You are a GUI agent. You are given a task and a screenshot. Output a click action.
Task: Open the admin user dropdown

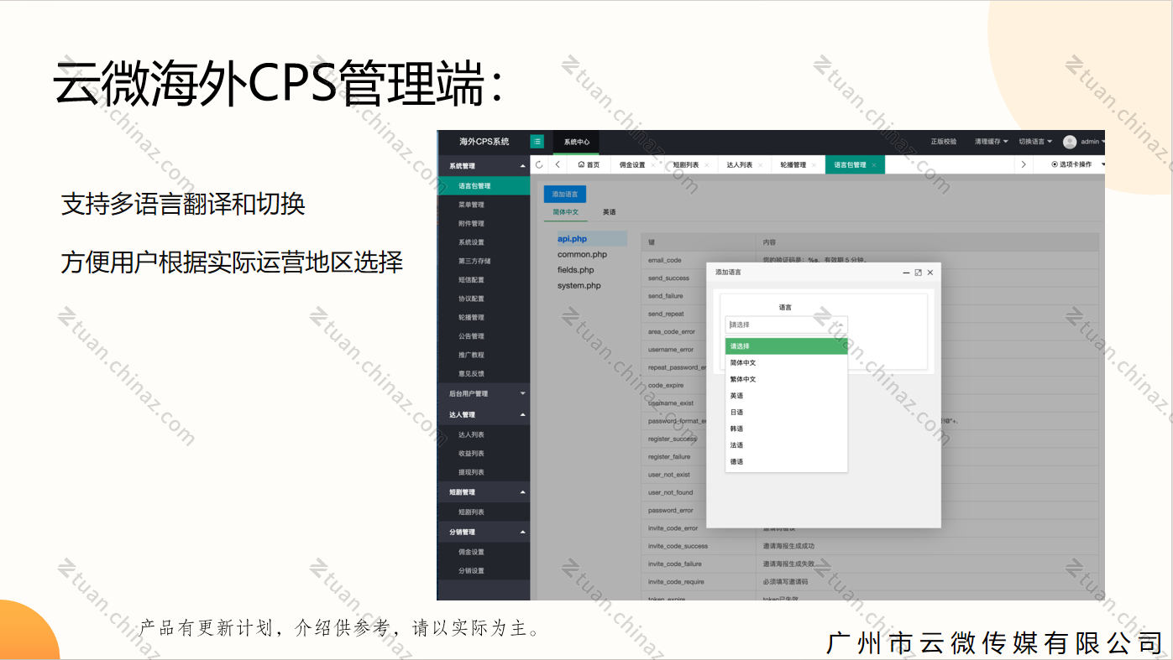coord(1092,142)
